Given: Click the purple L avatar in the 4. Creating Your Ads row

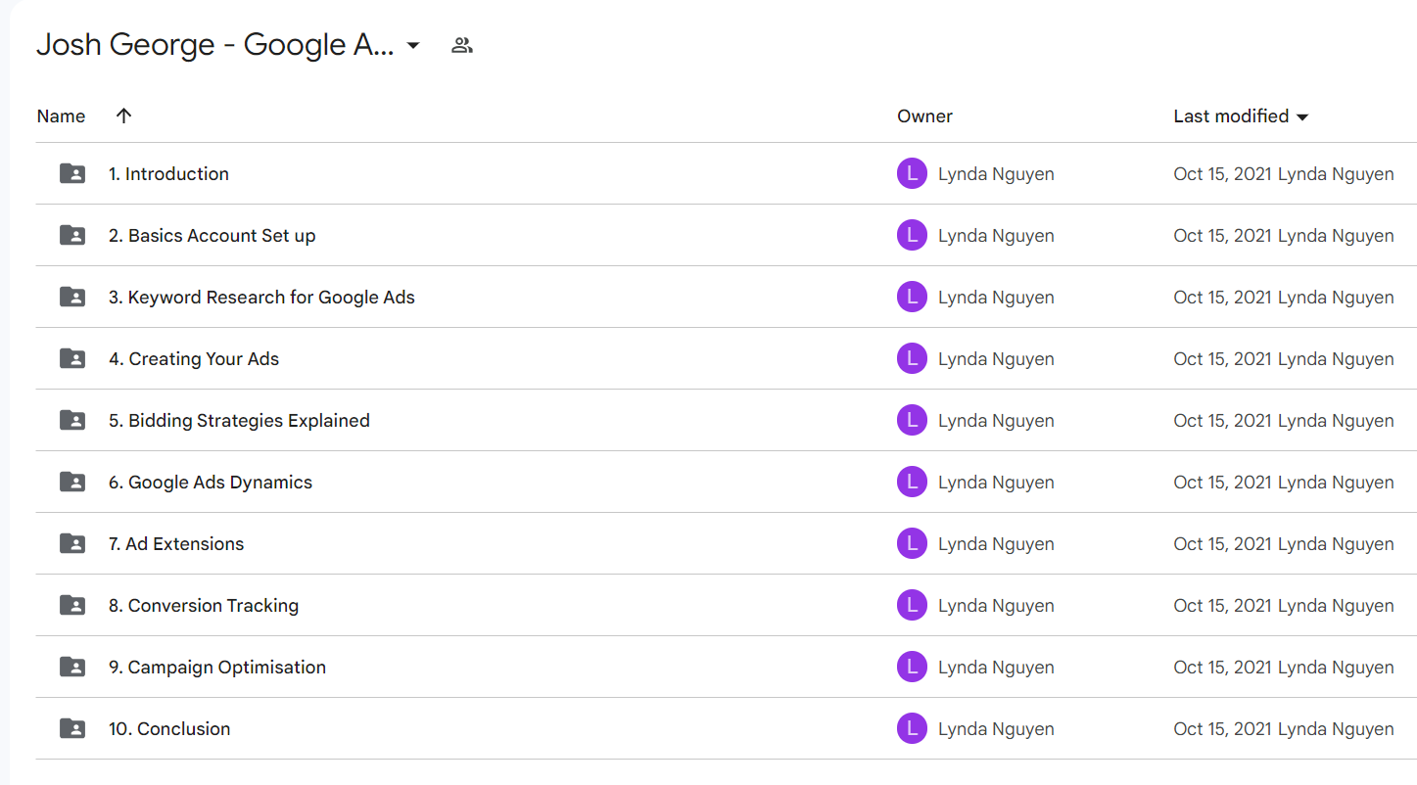Looking at the screenshot, I should pos(912,358).
